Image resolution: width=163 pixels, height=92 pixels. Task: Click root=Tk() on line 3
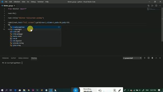pos(12,14)
